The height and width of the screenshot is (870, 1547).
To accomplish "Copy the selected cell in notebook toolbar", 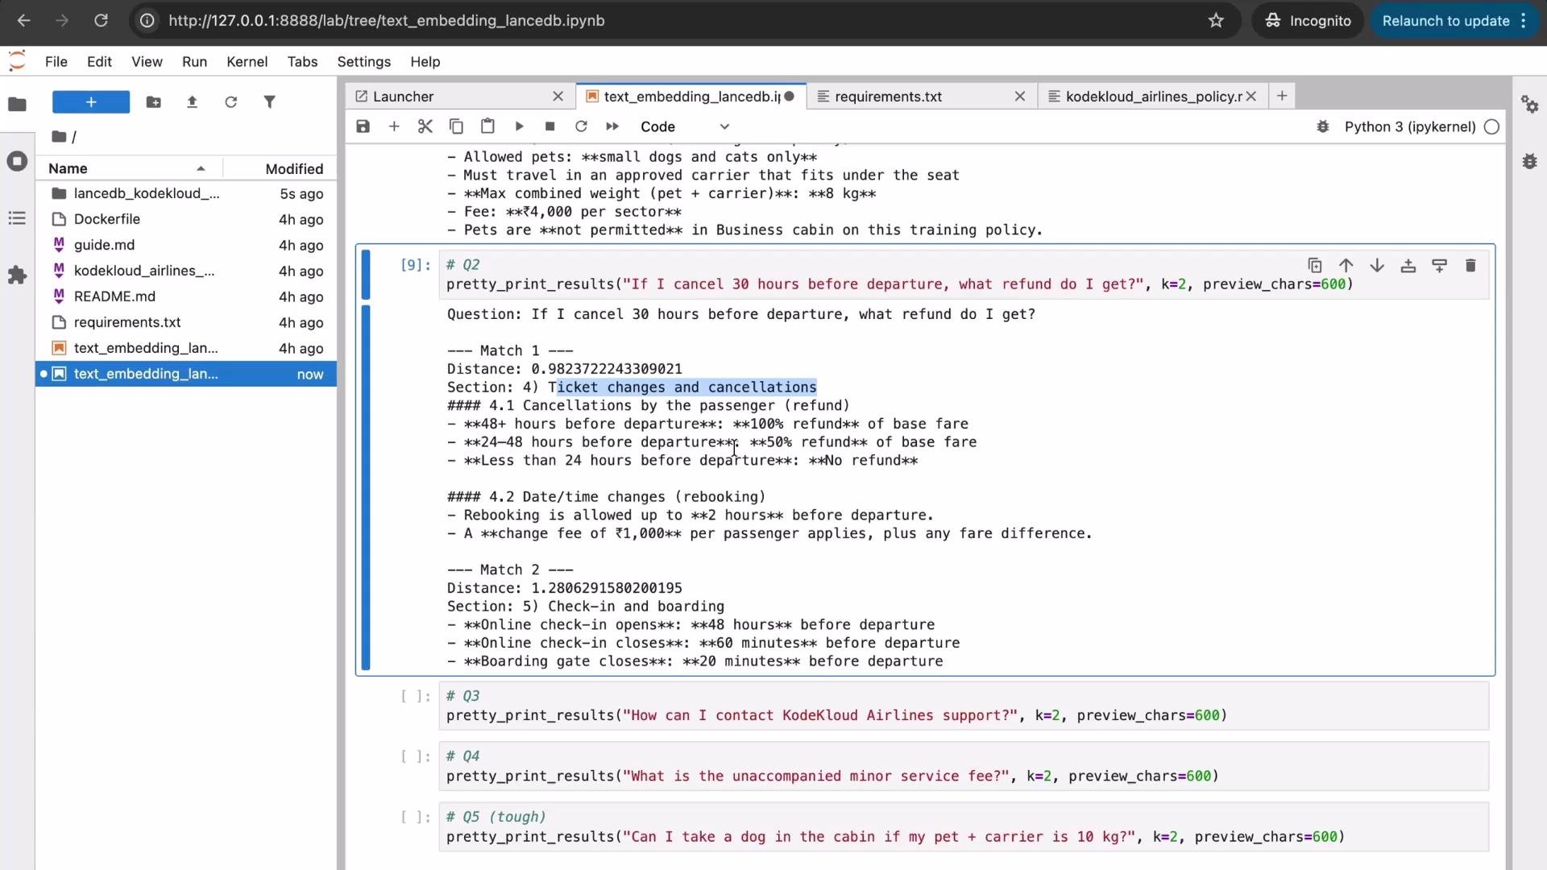I will pyautogui.click(x=456, y=126).
